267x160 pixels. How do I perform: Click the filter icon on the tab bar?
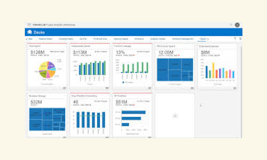tap(235, 39)
